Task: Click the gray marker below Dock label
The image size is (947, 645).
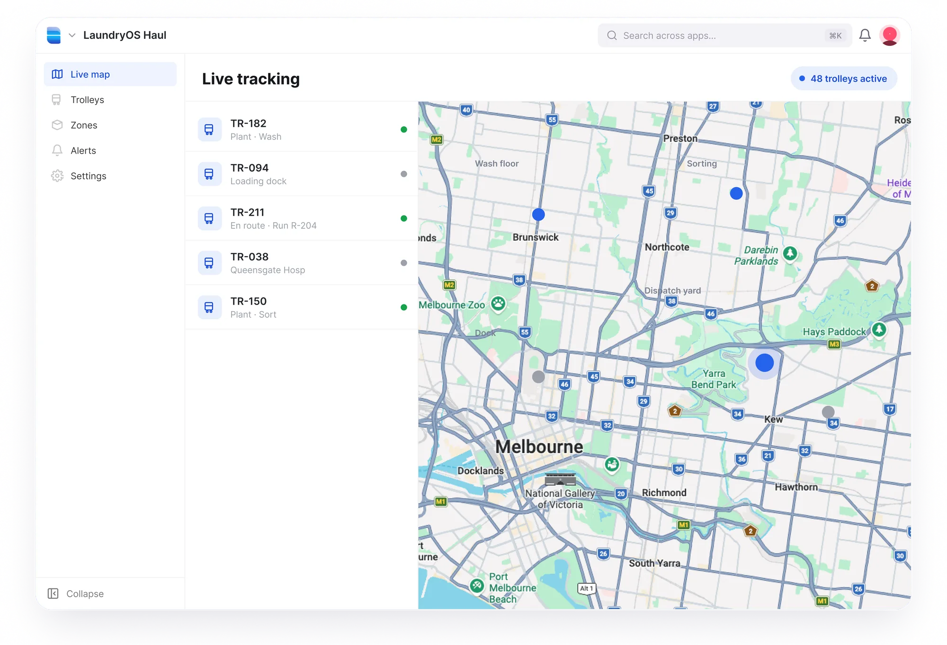Action: (538, 377)
